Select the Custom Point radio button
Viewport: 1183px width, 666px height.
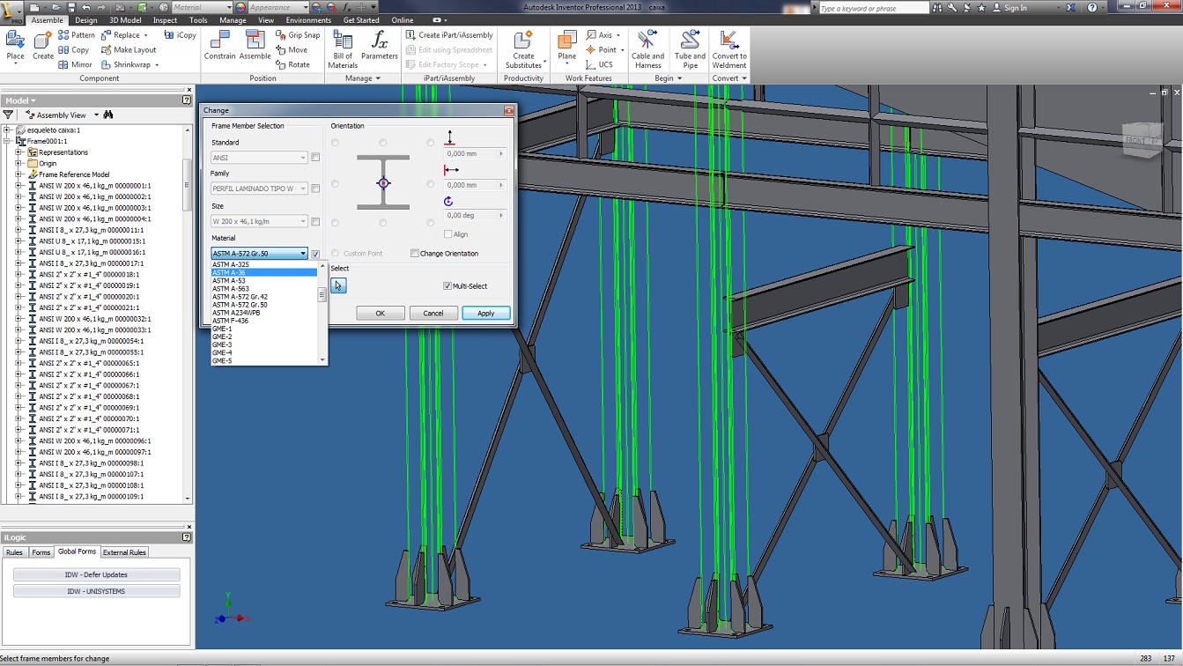tap(336, 254)
